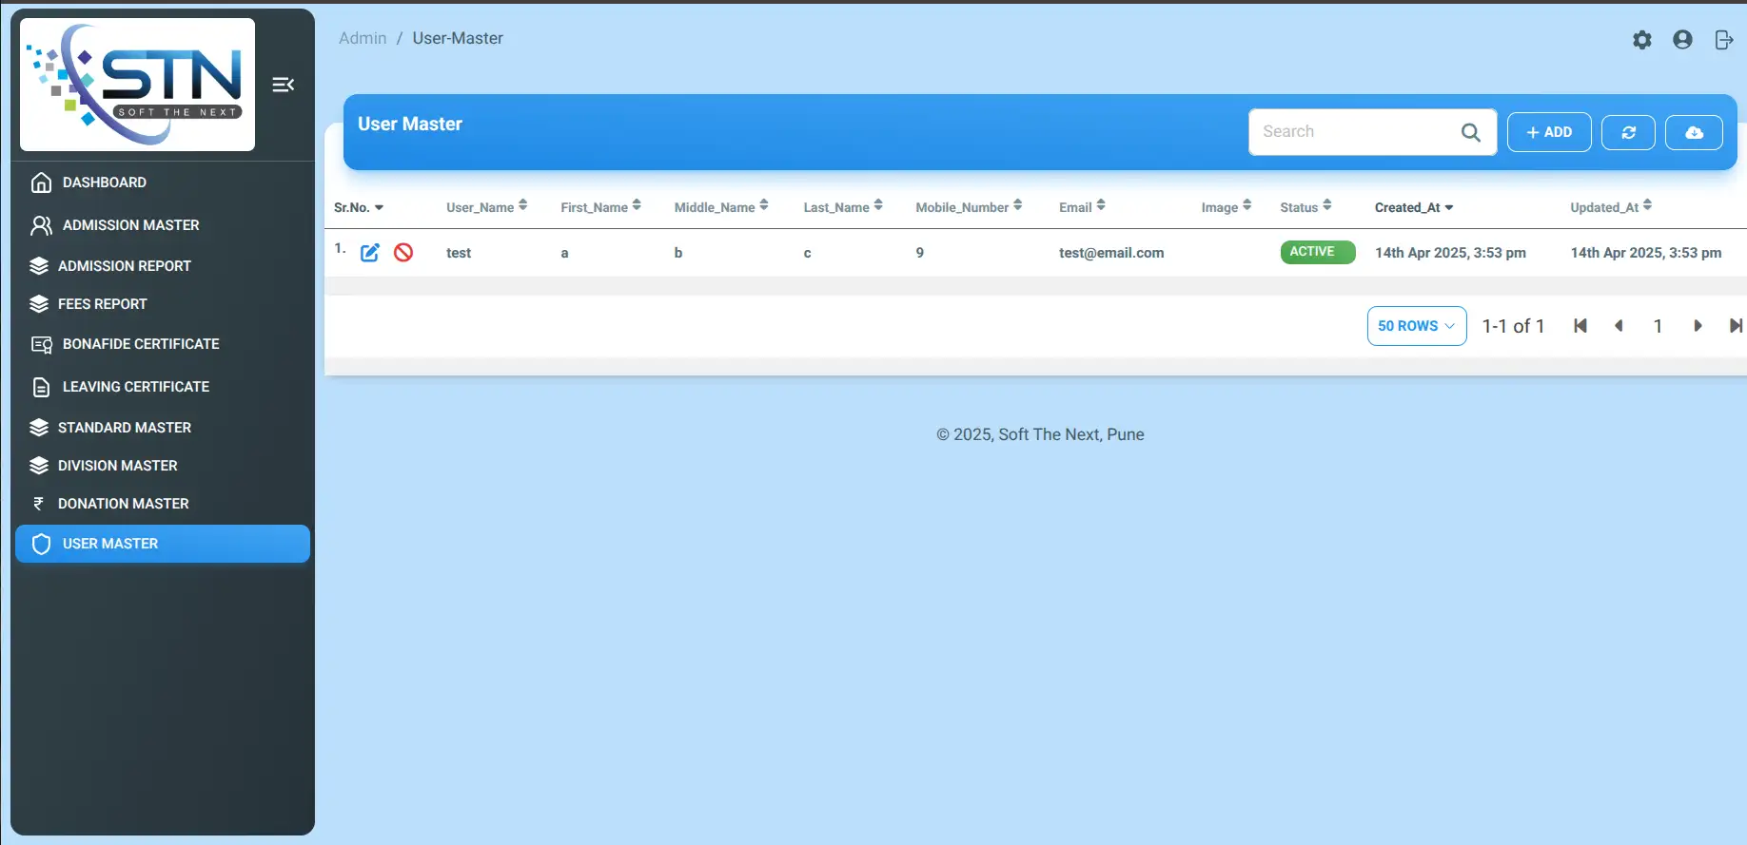This screenshot has height=845, width=1747.
Task: Open Fees Report in sidebar
Action: [102, 304]
